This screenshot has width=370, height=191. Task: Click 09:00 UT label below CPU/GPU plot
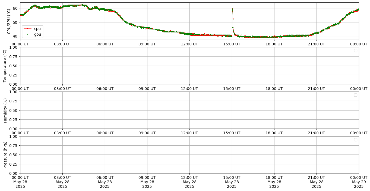tap(147, 44)
